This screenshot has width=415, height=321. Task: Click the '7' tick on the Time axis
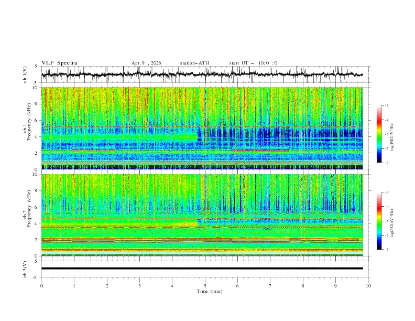click(x=270, y=286)
